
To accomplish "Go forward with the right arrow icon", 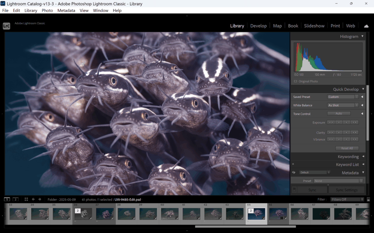I will click(x=40, y=199).
